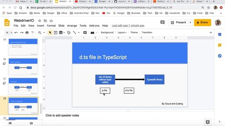Open the Add-ons menu
Screen dimensions: 225x126
(x=94, y=26)
